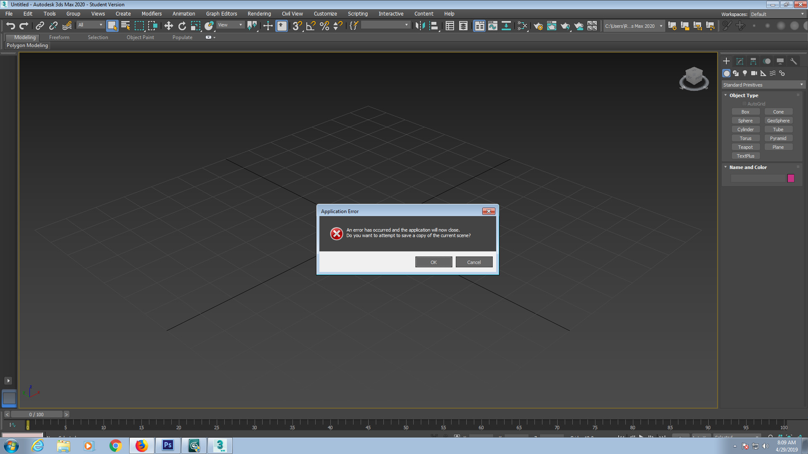Switch to the Selection tab in ribbon
808x454 pixels.
pos(98,37)
